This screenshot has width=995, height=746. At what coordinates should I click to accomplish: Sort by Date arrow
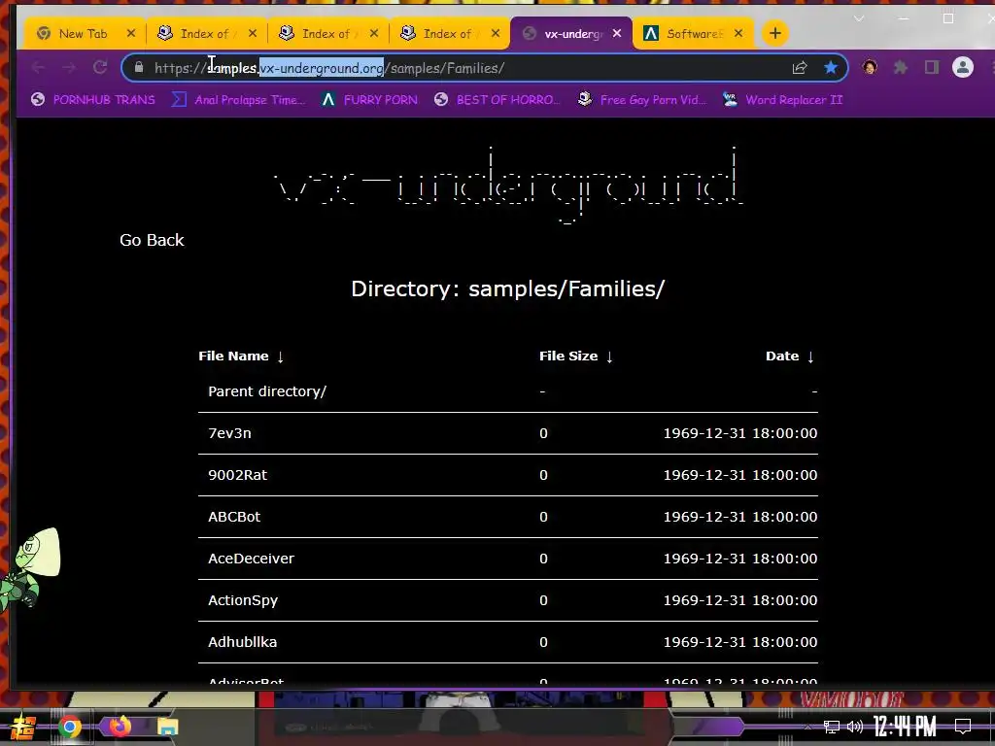pyautogui.click(x=810, y=356)
